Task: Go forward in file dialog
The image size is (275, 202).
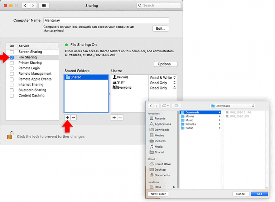Action: pos(156,106)
